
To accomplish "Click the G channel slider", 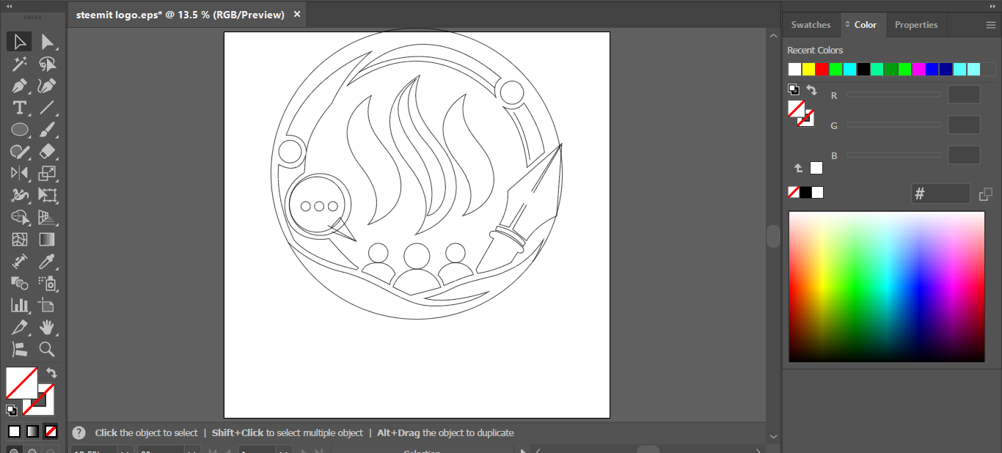I will (893, 125).
